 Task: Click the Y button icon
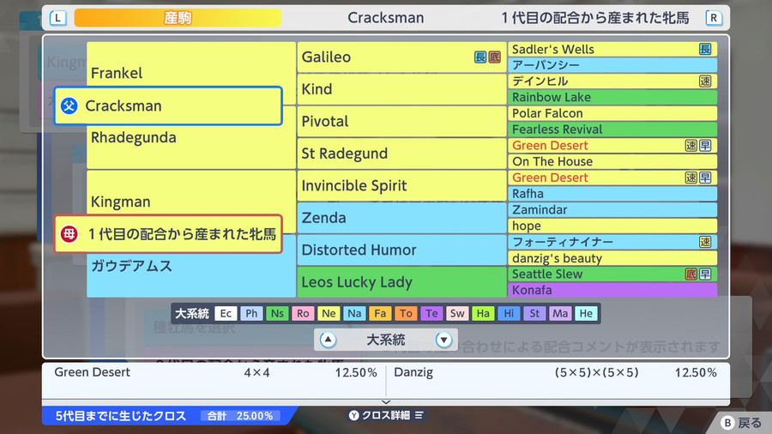354,415
